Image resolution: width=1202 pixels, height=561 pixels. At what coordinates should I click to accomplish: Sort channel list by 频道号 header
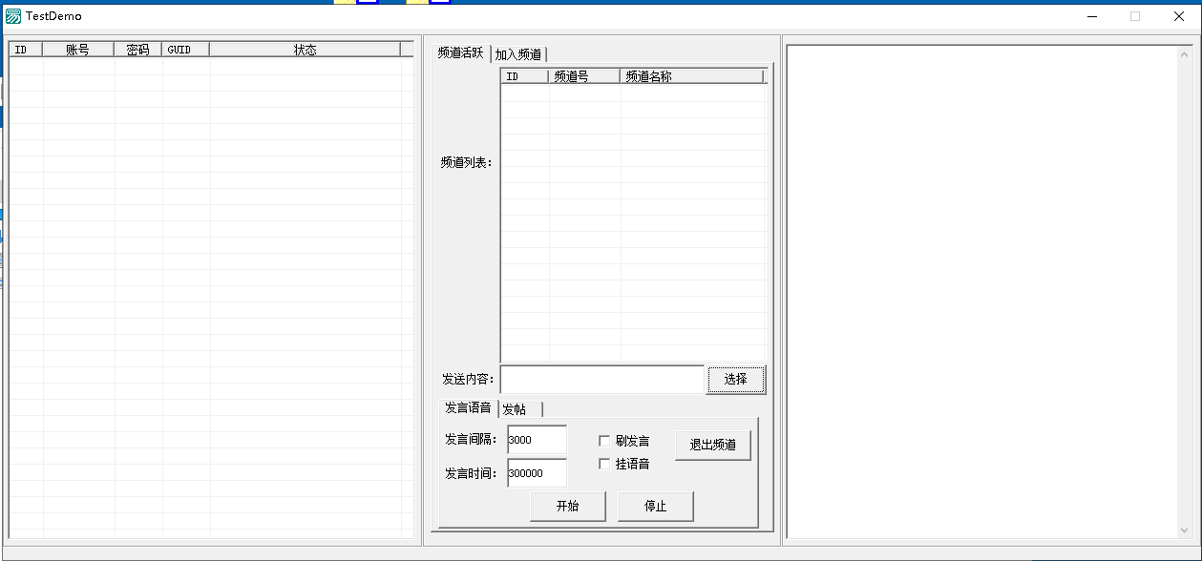click(x=583, y=76)
